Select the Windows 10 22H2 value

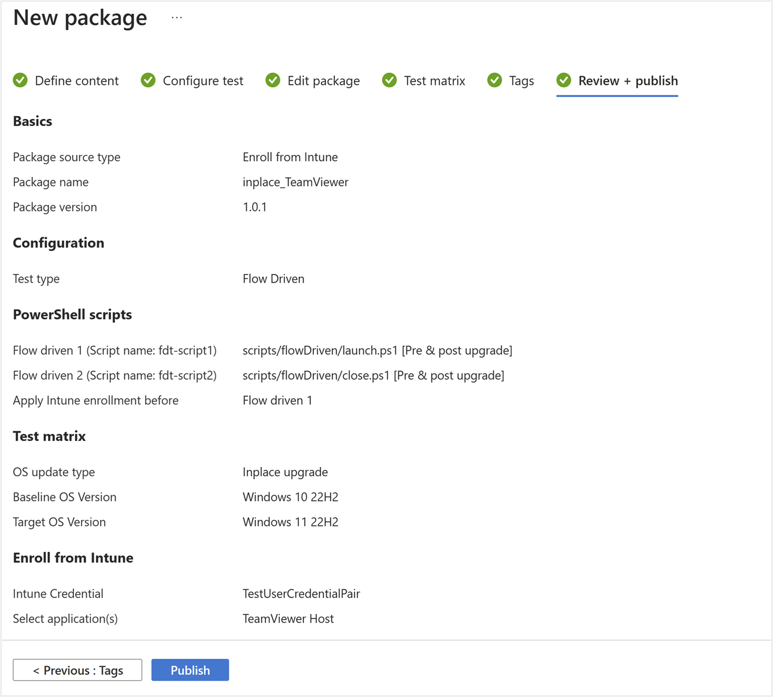291,497
